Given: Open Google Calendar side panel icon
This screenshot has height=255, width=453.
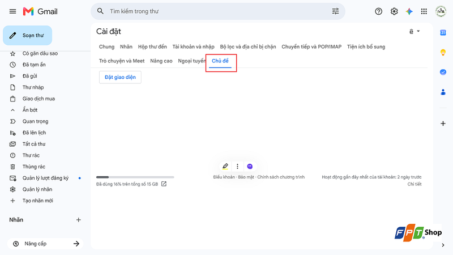Looking at the screenshot, I should tap(443, 33).
